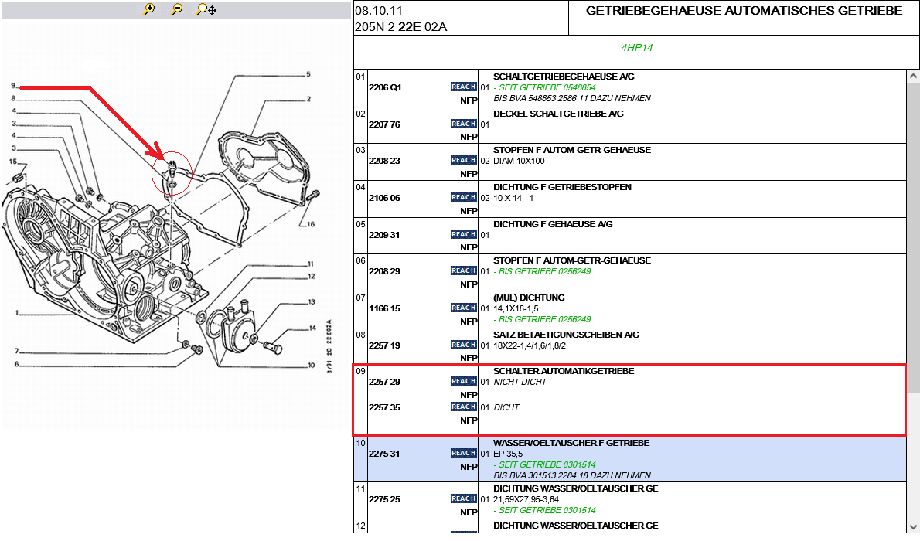Click the zoom in magnifier icon
The height and width of the screenshot is (541, 920).
click(149, 9)
